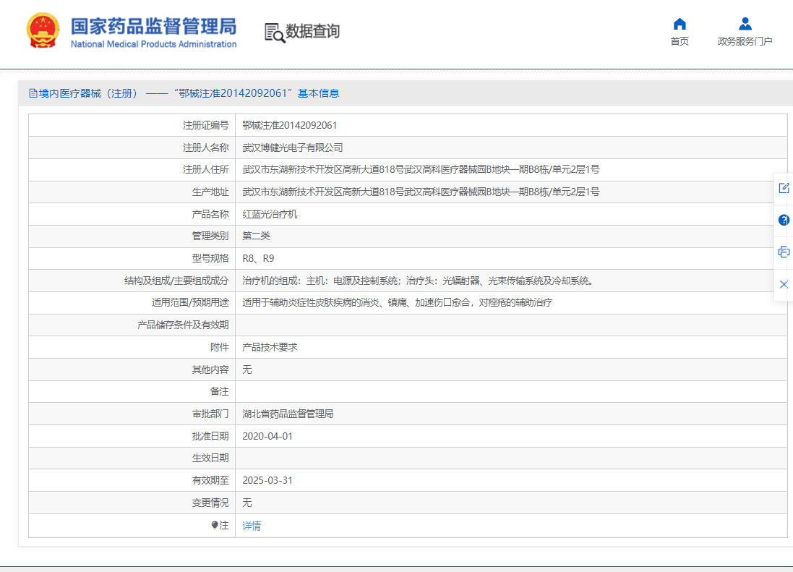Image resolution: width=793 pixels, height=572 pixels.
Task: Click the document icon beside 境内医疗器械
Action: pos(33,93)
